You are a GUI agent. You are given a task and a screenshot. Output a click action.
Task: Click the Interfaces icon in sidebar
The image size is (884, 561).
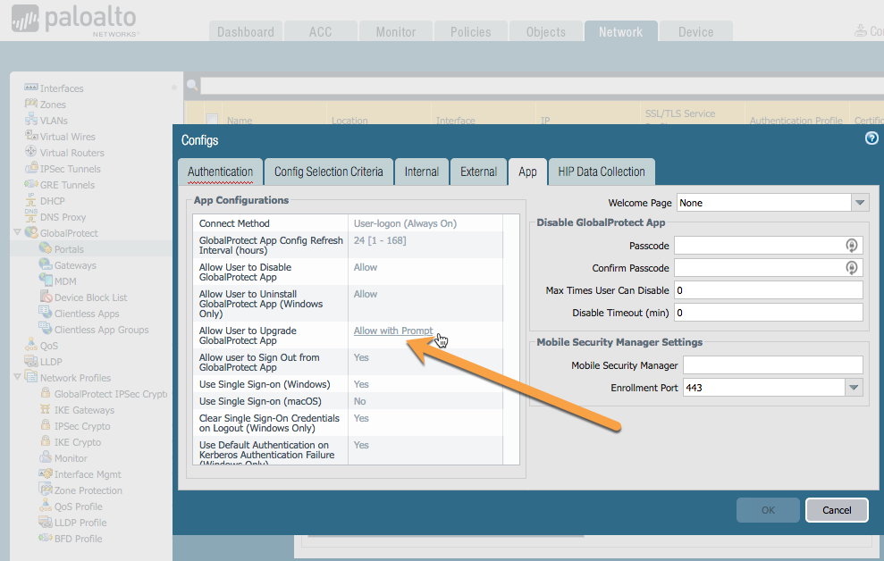point(30,88)
